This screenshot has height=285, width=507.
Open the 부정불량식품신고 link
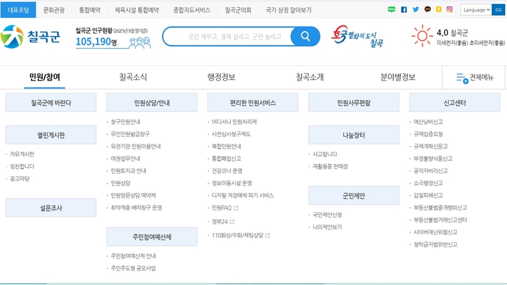(433, 159)
